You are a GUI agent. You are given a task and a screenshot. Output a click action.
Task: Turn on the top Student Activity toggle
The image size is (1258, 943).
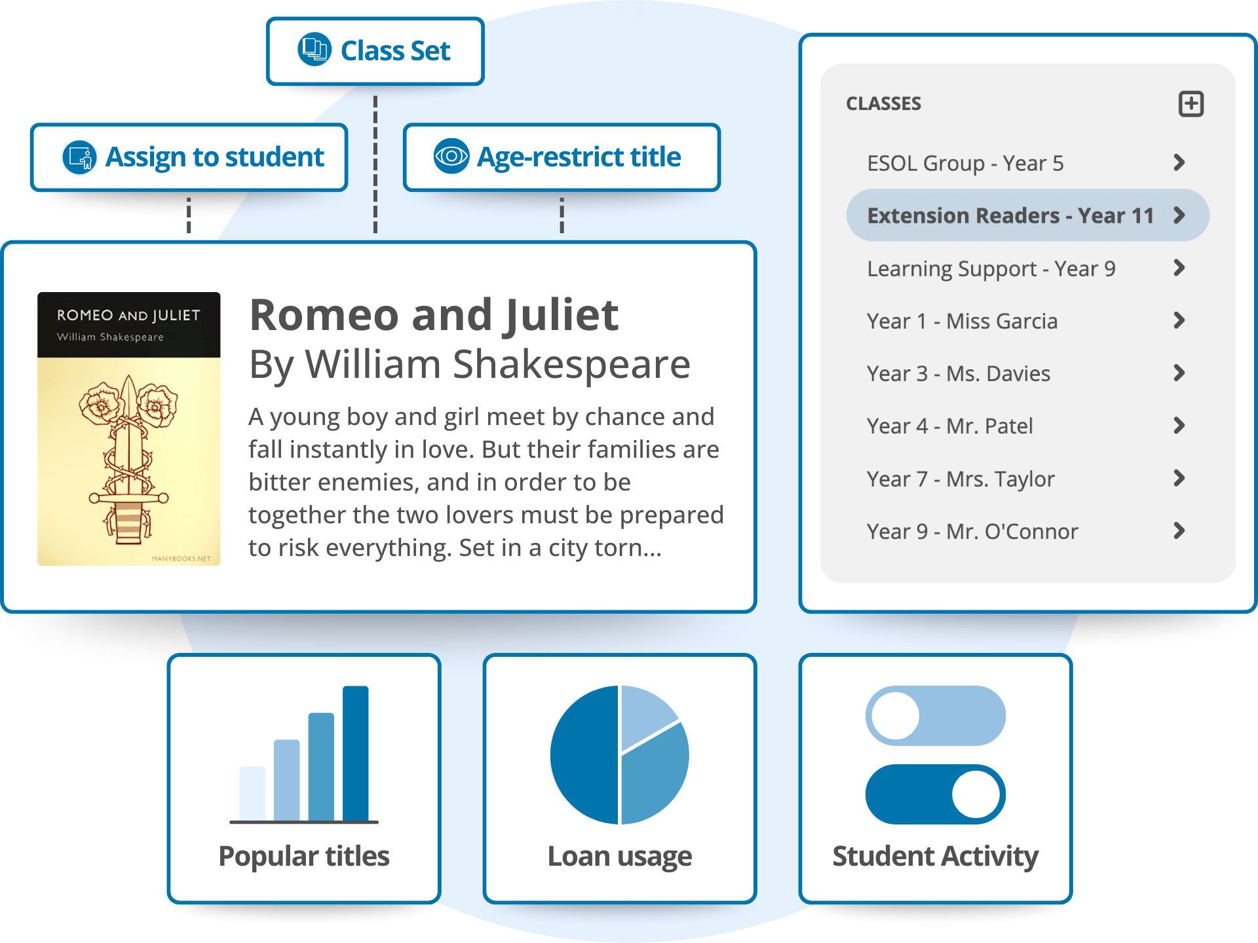pyautogui.click(x=936, y=716)
